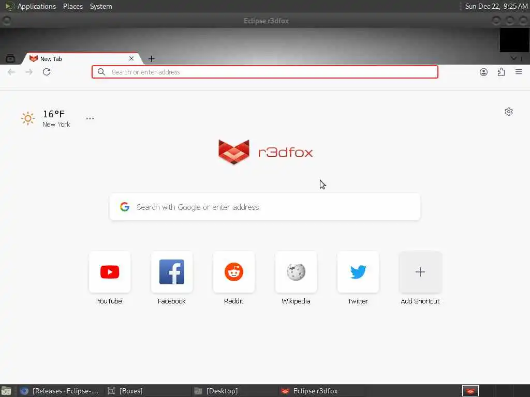Click the Add Shortcut plus tile

[420, 272]
